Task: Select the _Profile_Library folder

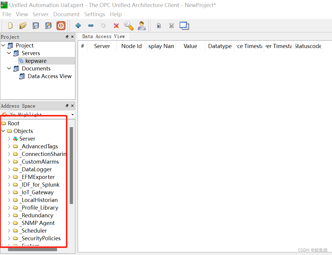Action: tap(39, 208)
